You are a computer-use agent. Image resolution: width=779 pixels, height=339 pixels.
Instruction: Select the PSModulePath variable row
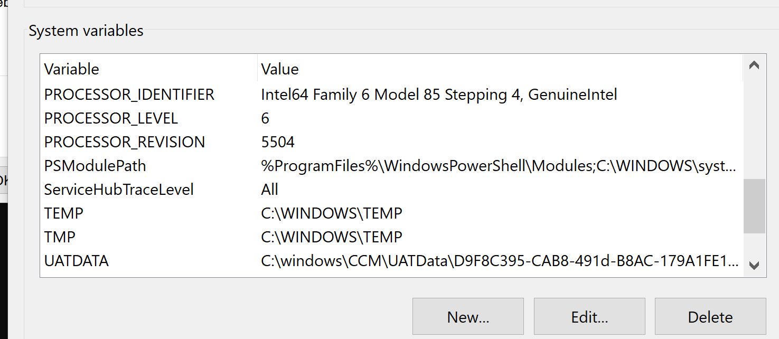point(95,165)
